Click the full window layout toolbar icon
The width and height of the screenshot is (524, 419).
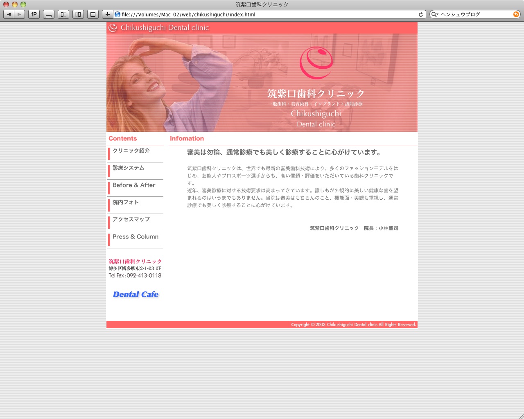click(x=93, y=14)
